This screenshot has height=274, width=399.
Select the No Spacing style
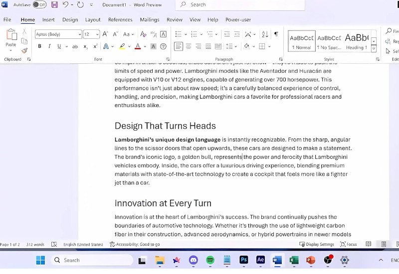pos(329,41)
